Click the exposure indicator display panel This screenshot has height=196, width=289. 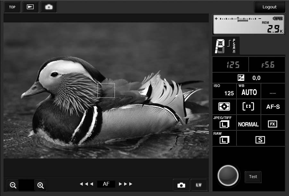point(249,24)
